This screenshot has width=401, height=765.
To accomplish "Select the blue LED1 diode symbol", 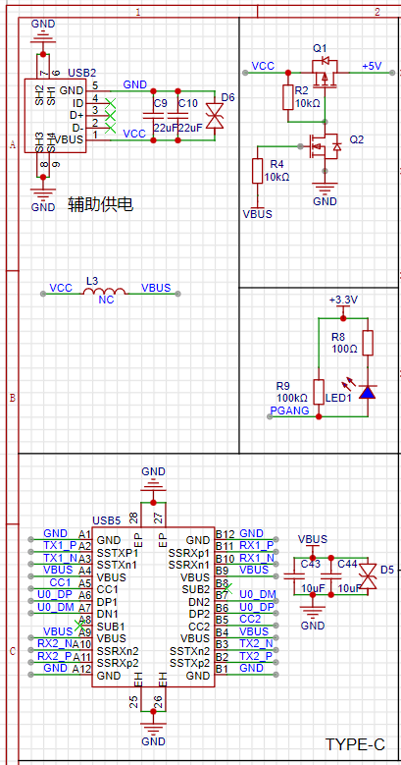I will coord(368,392).
